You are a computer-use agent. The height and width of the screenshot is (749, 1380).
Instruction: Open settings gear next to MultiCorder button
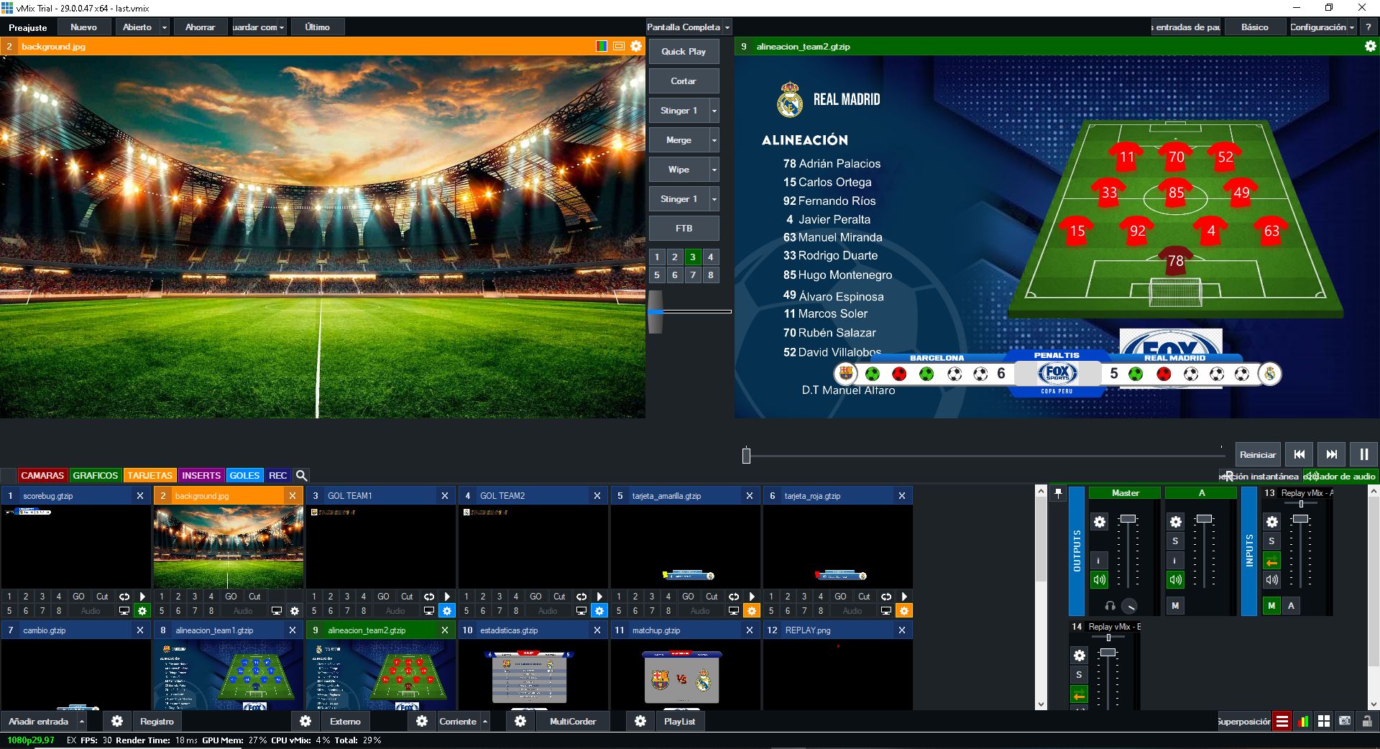coord(520,721)
